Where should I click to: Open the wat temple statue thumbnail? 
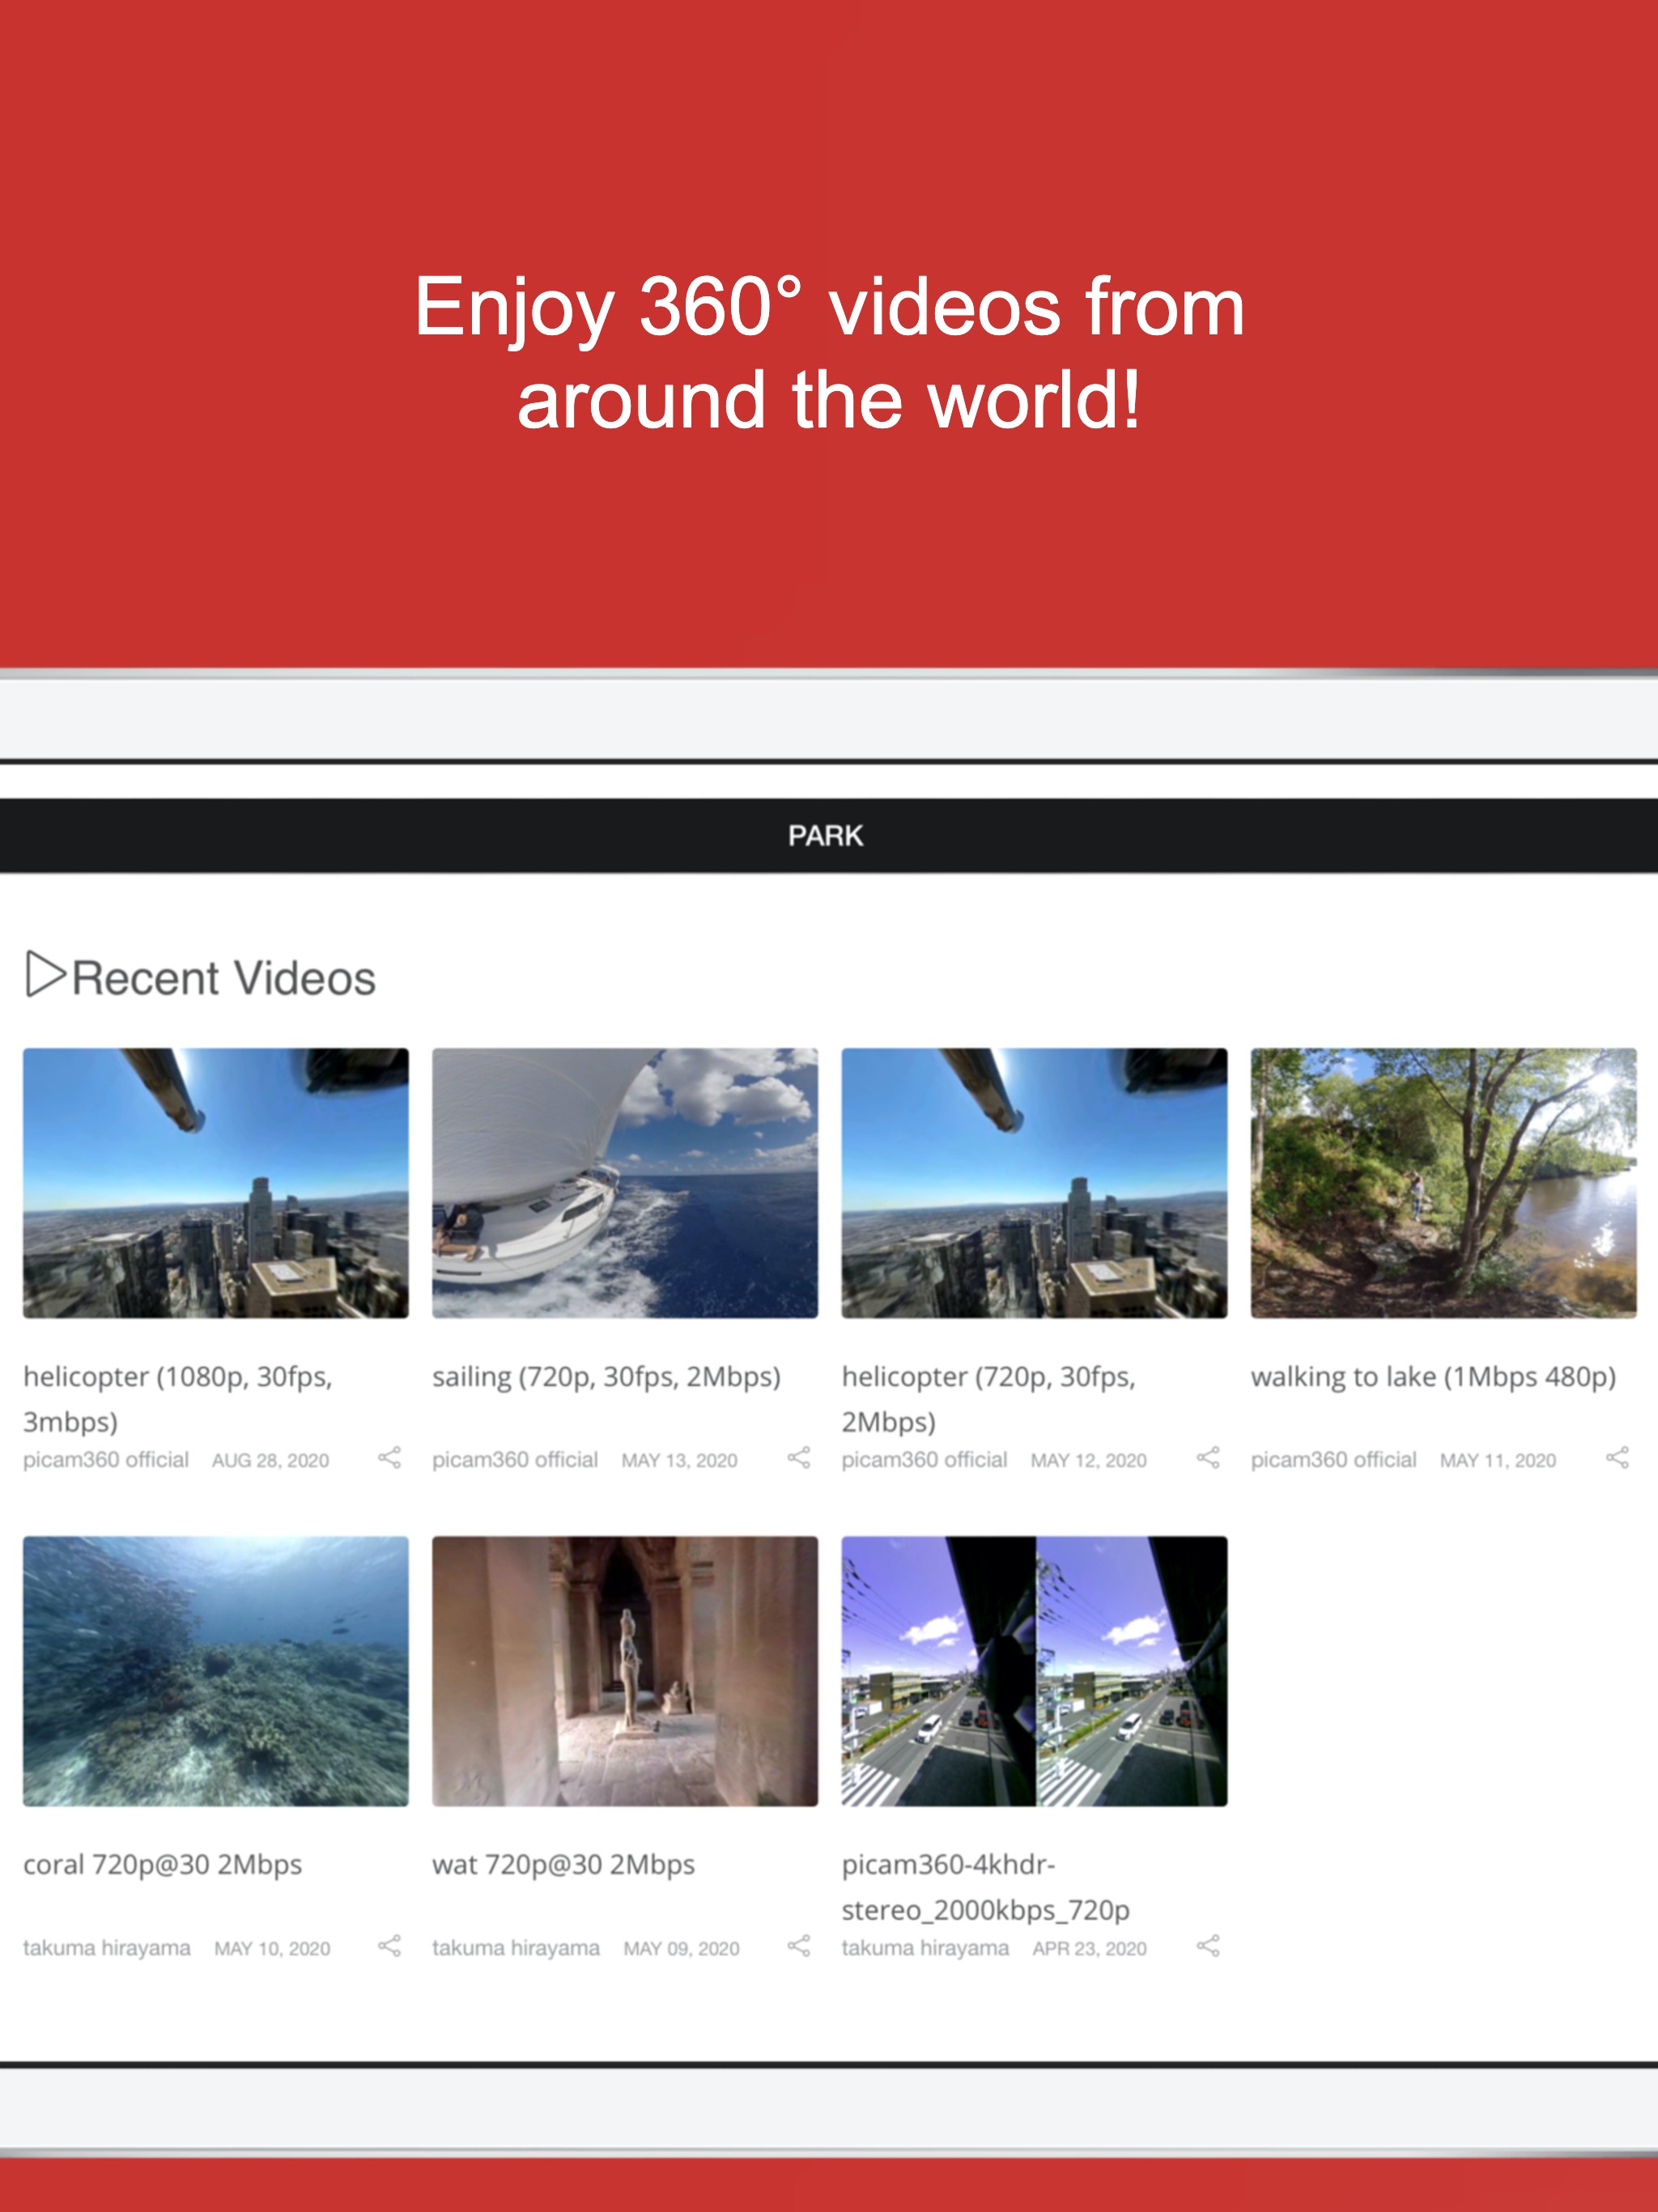click(x=625, y=1671)
